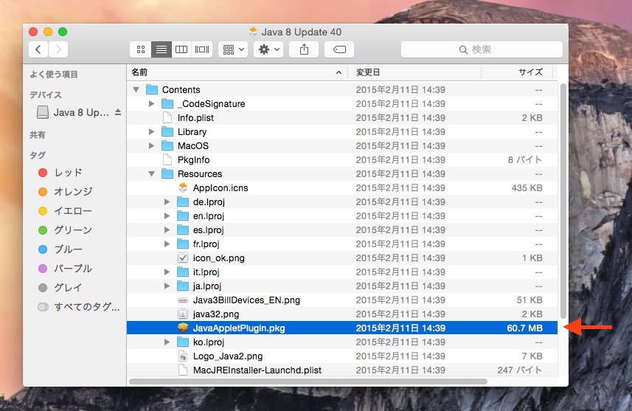The width and height of the screenshot is (632, 411).
Task: Zoom window with green button
Action: 63,32
